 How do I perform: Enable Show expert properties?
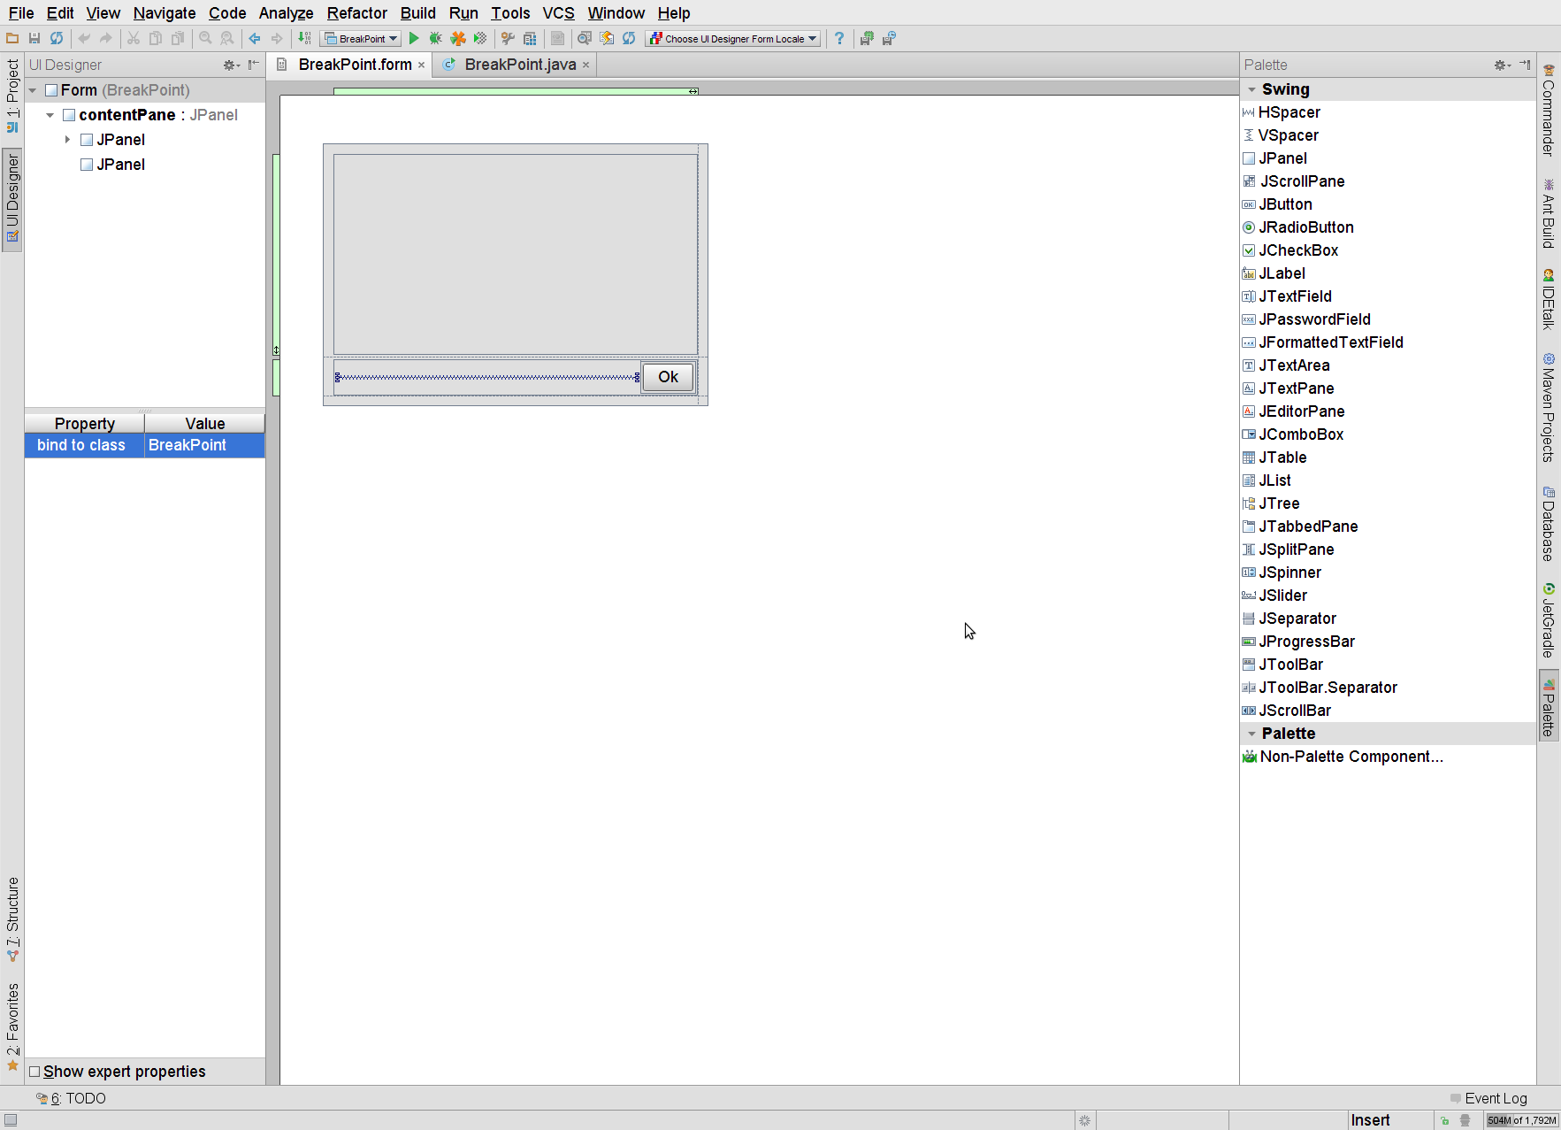34,1071
